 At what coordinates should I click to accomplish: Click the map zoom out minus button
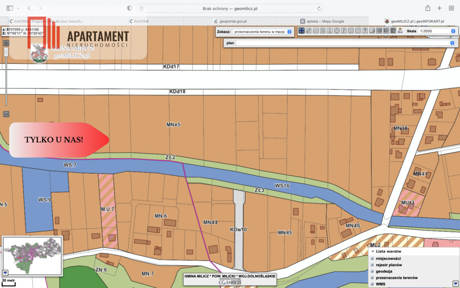point(6,114)
